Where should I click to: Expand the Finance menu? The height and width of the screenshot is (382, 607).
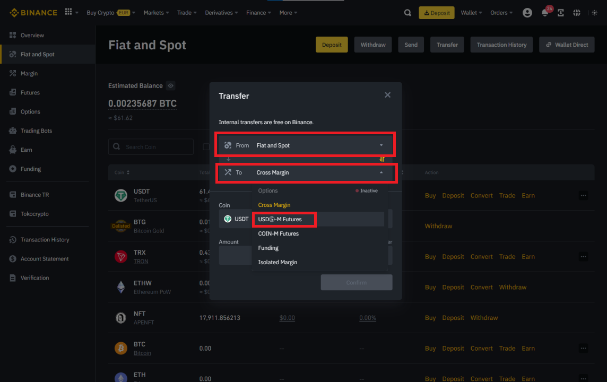(x=258, y=13)
